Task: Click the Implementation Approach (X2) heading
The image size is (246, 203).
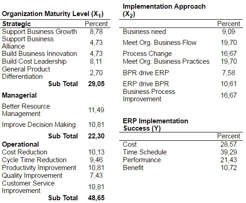Action: (x=164, y=11)
